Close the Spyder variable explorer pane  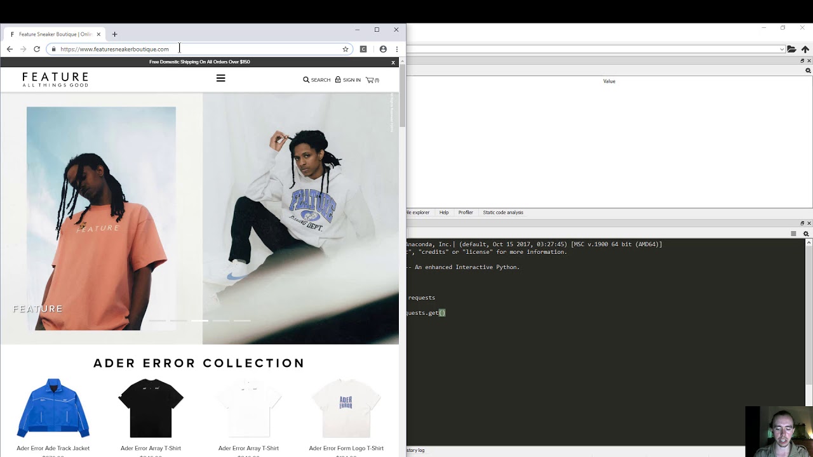click(x=809, y=61)
